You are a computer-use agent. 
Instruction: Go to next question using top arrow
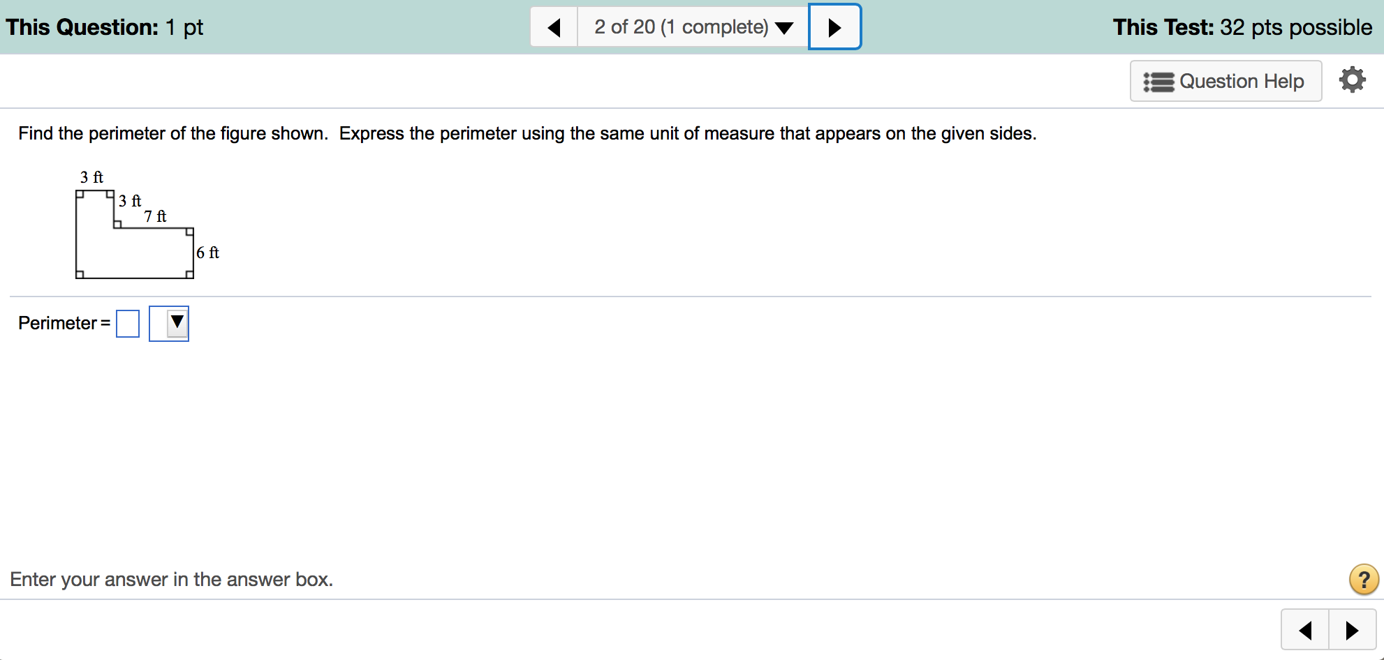834,27
